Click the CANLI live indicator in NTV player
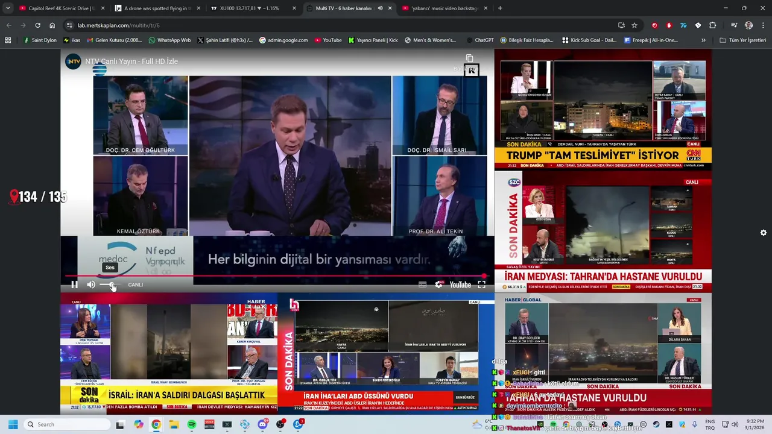 click(x=136, y=285)
